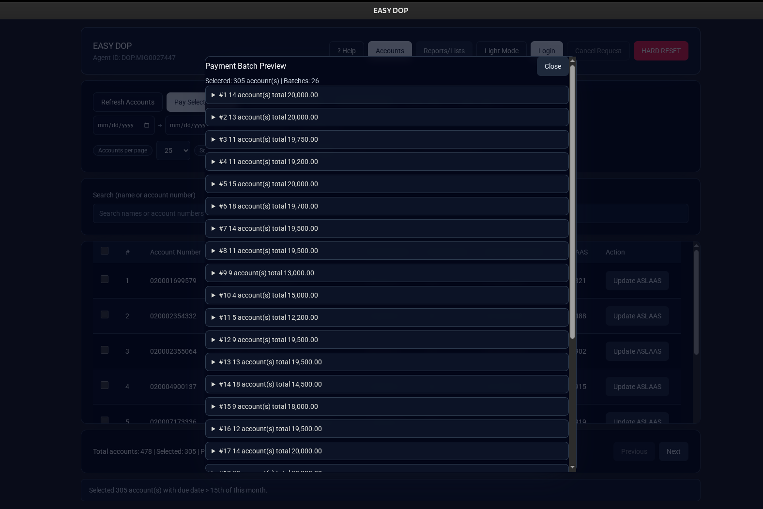Click the dialog scrollbar down arrow
This screenshot has width=763, height=509.
[x=572, y=467]
